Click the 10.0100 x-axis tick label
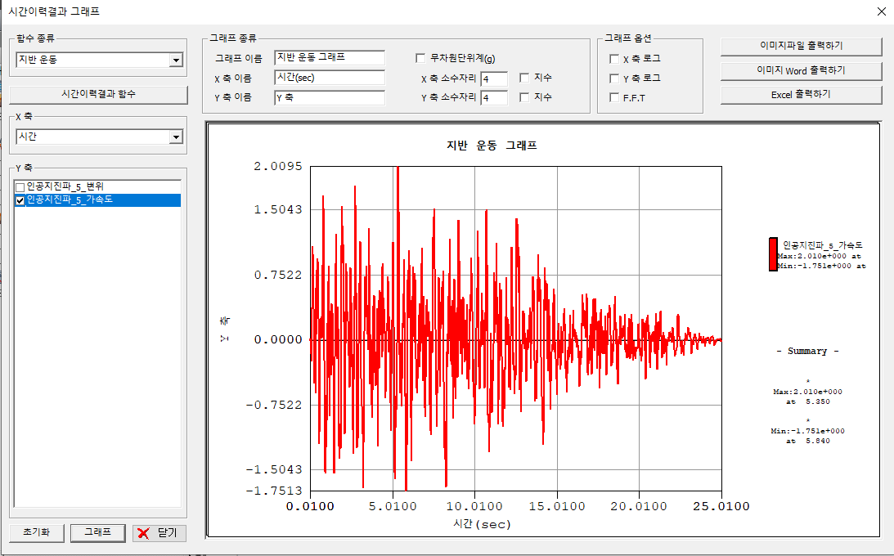 pyautogui.click(x=474, y=506)
